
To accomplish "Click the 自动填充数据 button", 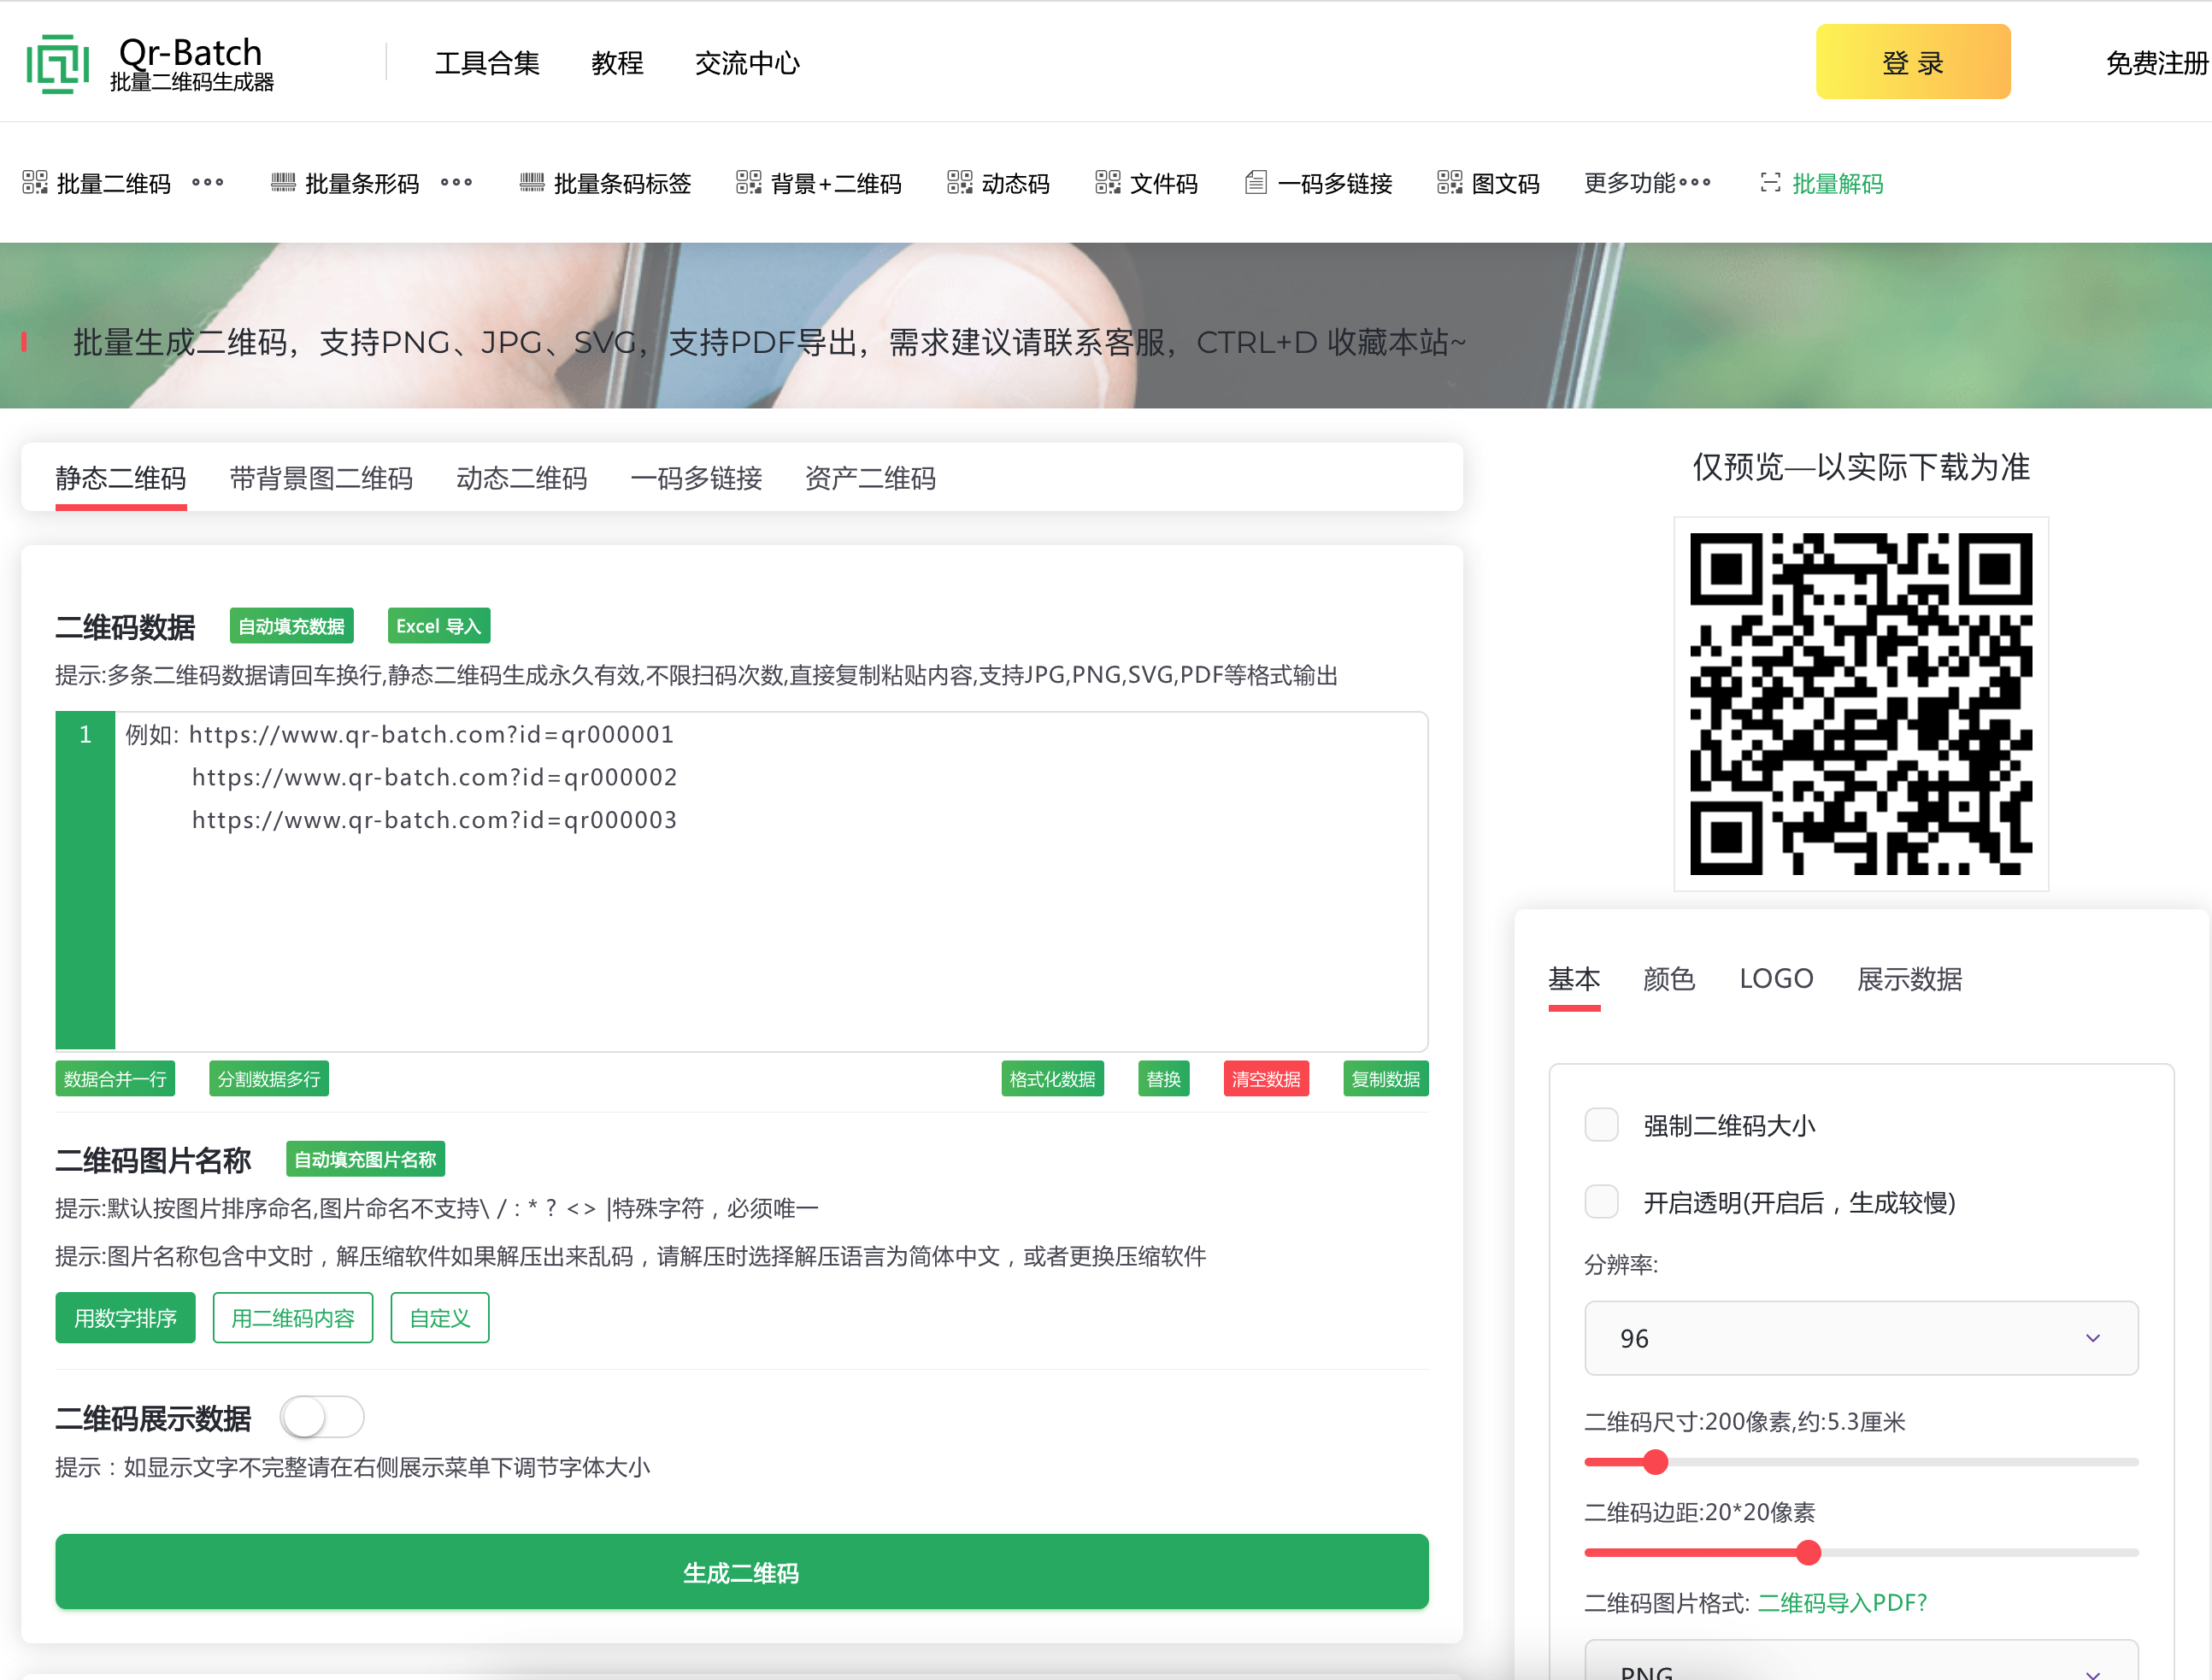I will [x=291, y=626].
